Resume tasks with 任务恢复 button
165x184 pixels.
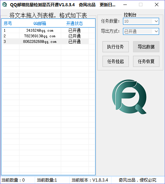(146, 61)
